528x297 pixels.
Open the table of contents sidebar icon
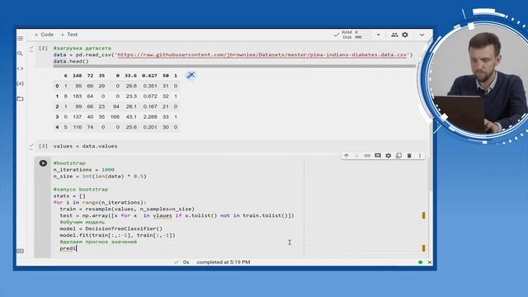pyautogui.click(x=20, y=39)
